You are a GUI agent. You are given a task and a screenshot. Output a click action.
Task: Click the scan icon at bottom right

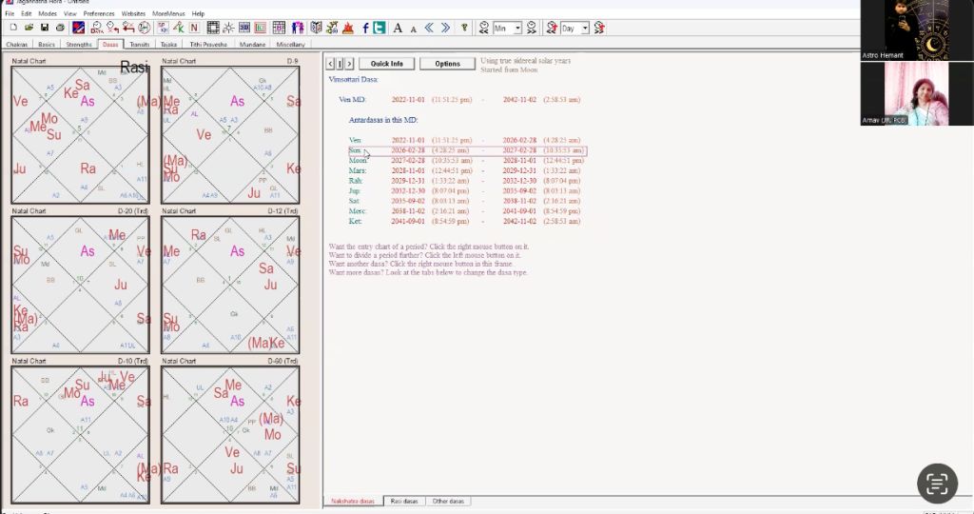[x=937, y=483]
